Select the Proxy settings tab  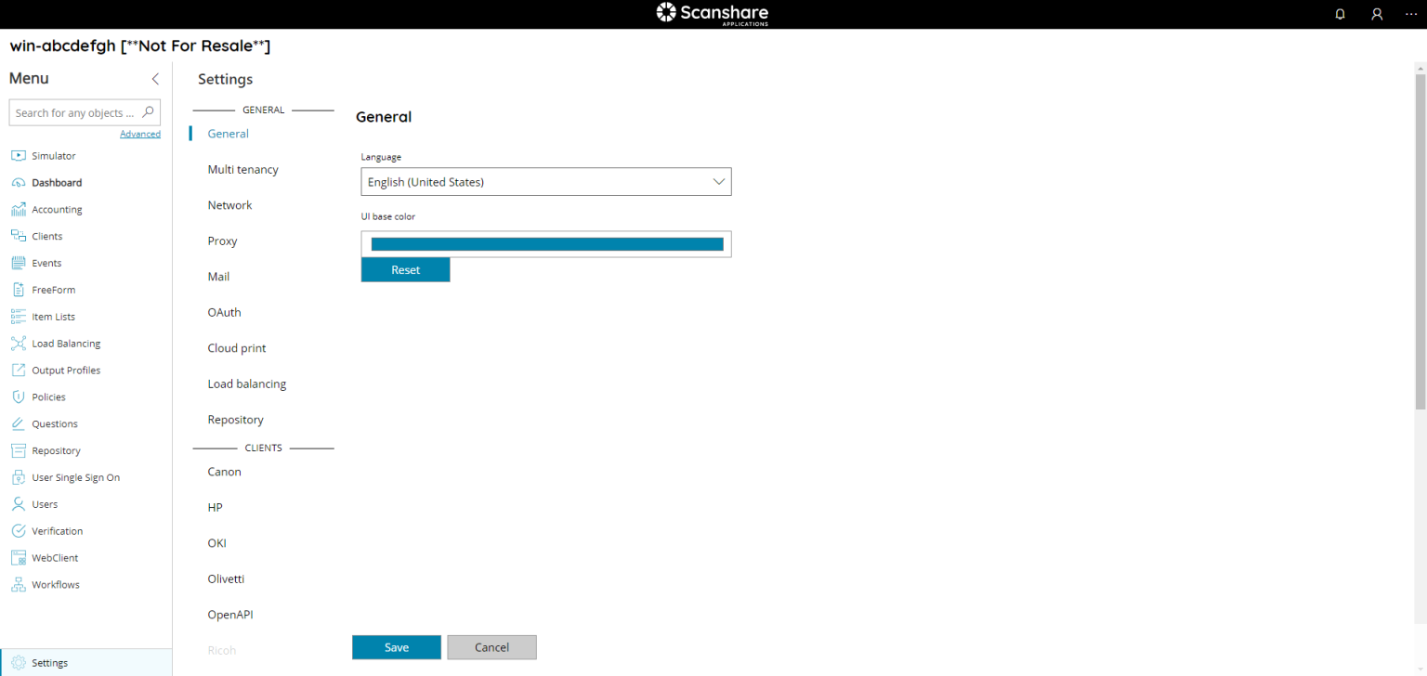[x=222, y=241]
